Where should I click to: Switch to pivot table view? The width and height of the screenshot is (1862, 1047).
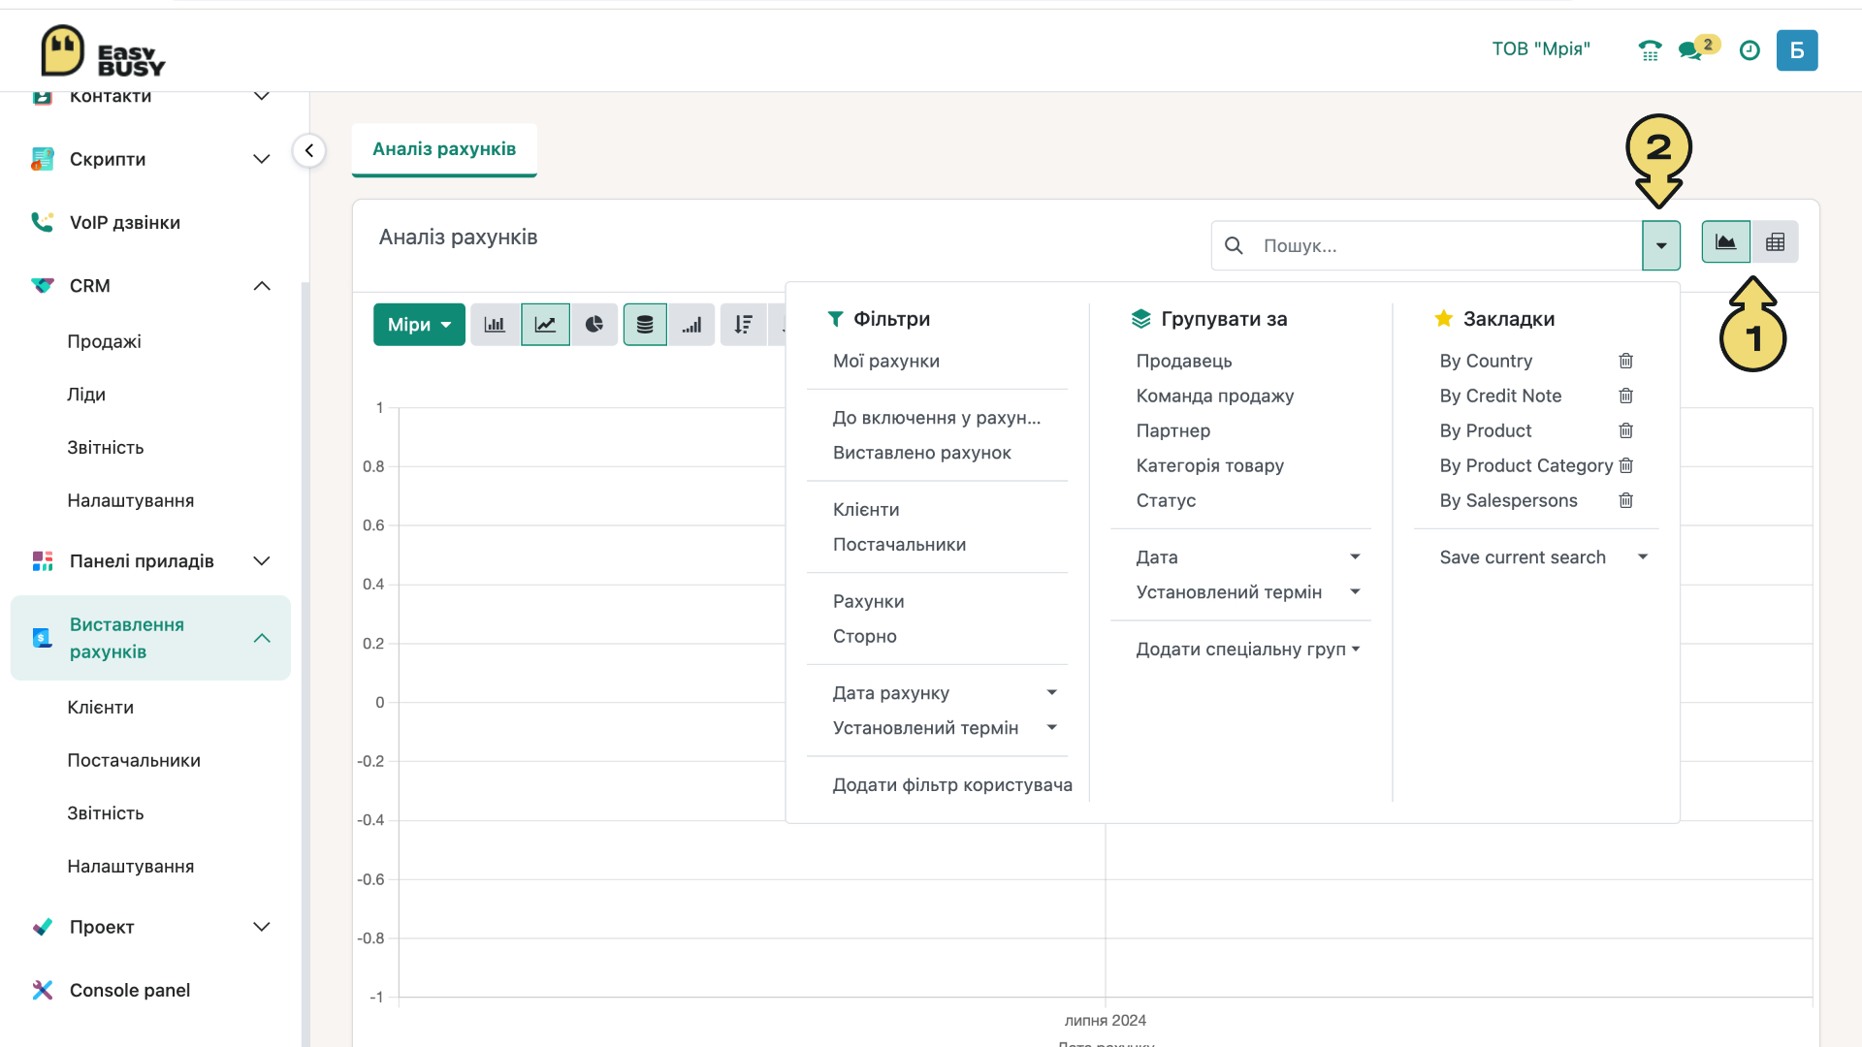point(1775,242)
